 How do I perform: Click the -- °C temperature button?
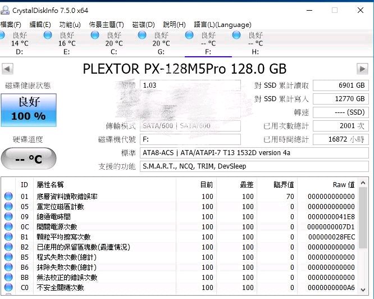pyautogui.click(x=29, y=158)
